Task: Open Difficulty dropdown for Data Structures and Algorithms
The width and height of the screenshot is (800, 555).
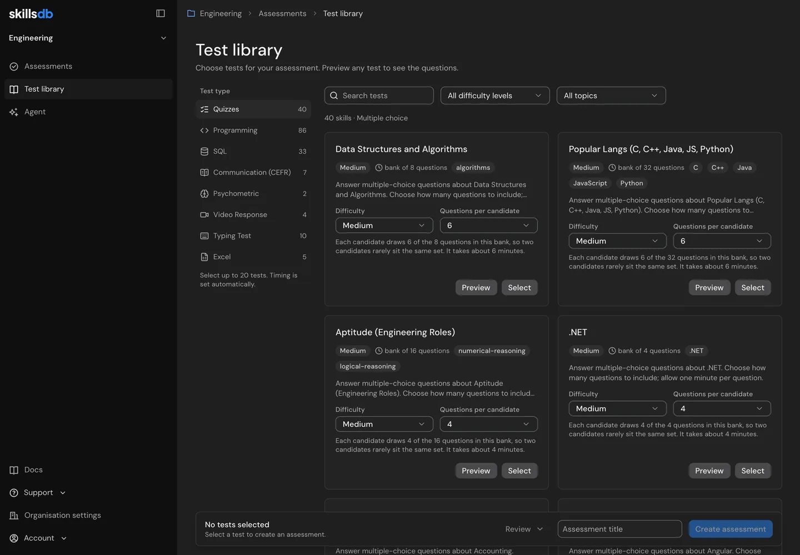Action: pos(384,225)
